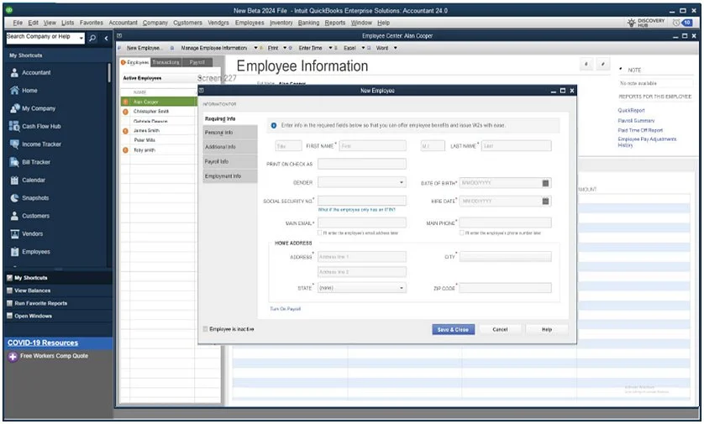Collapse the left sidebar with the arrow
The height and width of the screenshot is (424, 704).
click(x=107, y=38)
